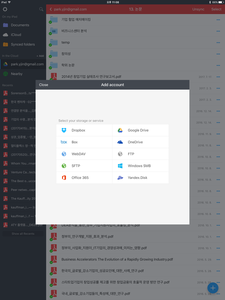This screenshot has height=300, width=225.
Task: Select FTP server option
Action: (140, 154)
